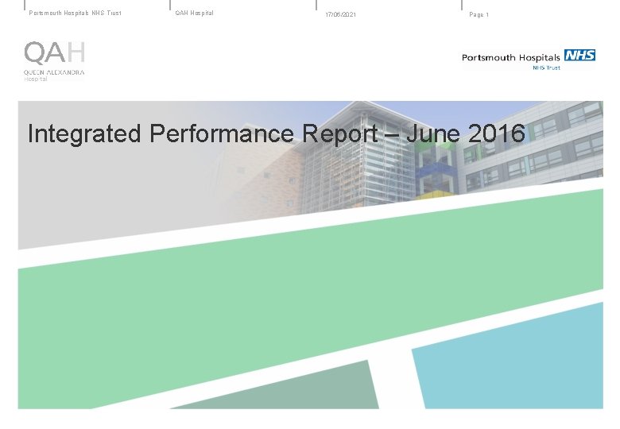Click 'NHS Trust' text under NHS logo
This screenshot has width=620, height=429.
pyautogui.click(x=546, y=68)
